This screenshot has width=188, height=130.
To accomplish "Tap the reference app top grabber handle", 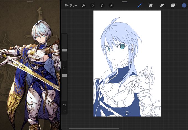I will (30, 2).
